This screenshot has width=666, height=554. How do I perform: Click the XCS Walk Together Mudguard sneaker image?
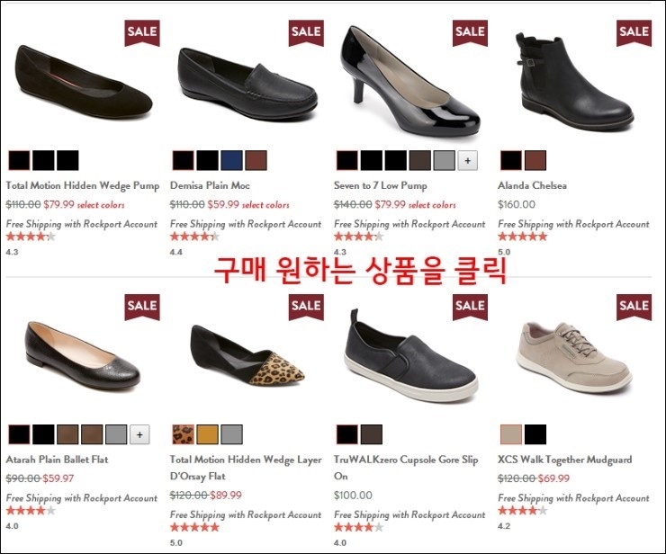click(x=574, y=357)
